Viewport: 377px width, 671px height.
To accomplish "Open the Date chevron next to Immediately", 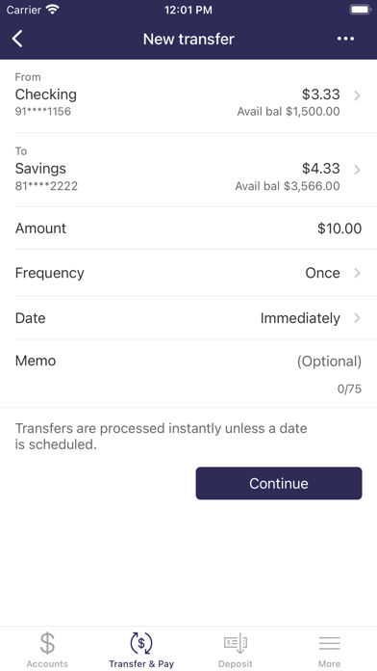I will tap(358, 318).
